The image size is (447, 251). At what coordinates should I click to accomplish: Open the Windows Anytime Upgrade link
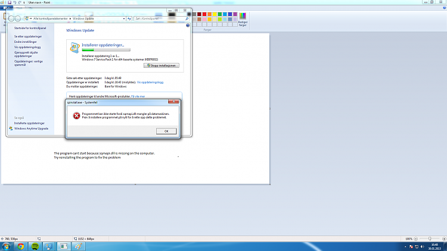coord(31,128)
